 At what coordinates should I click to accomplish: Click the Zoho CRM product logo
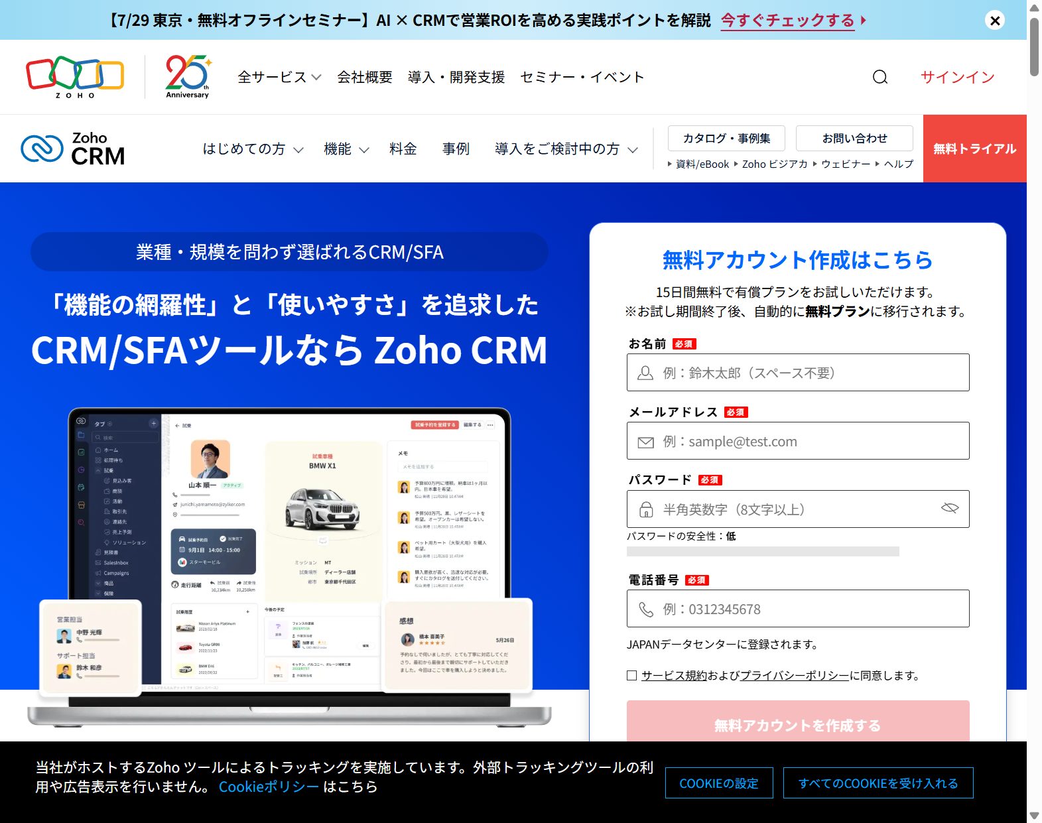(73, 149)
